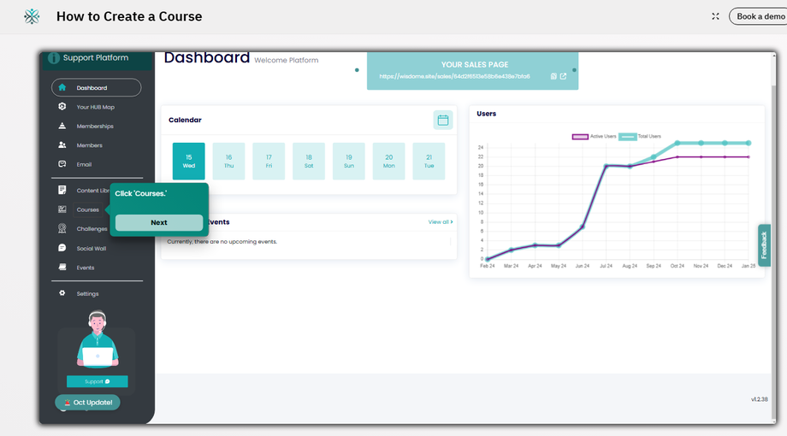Click the Challenges badge icon

[x=62, y=228]
